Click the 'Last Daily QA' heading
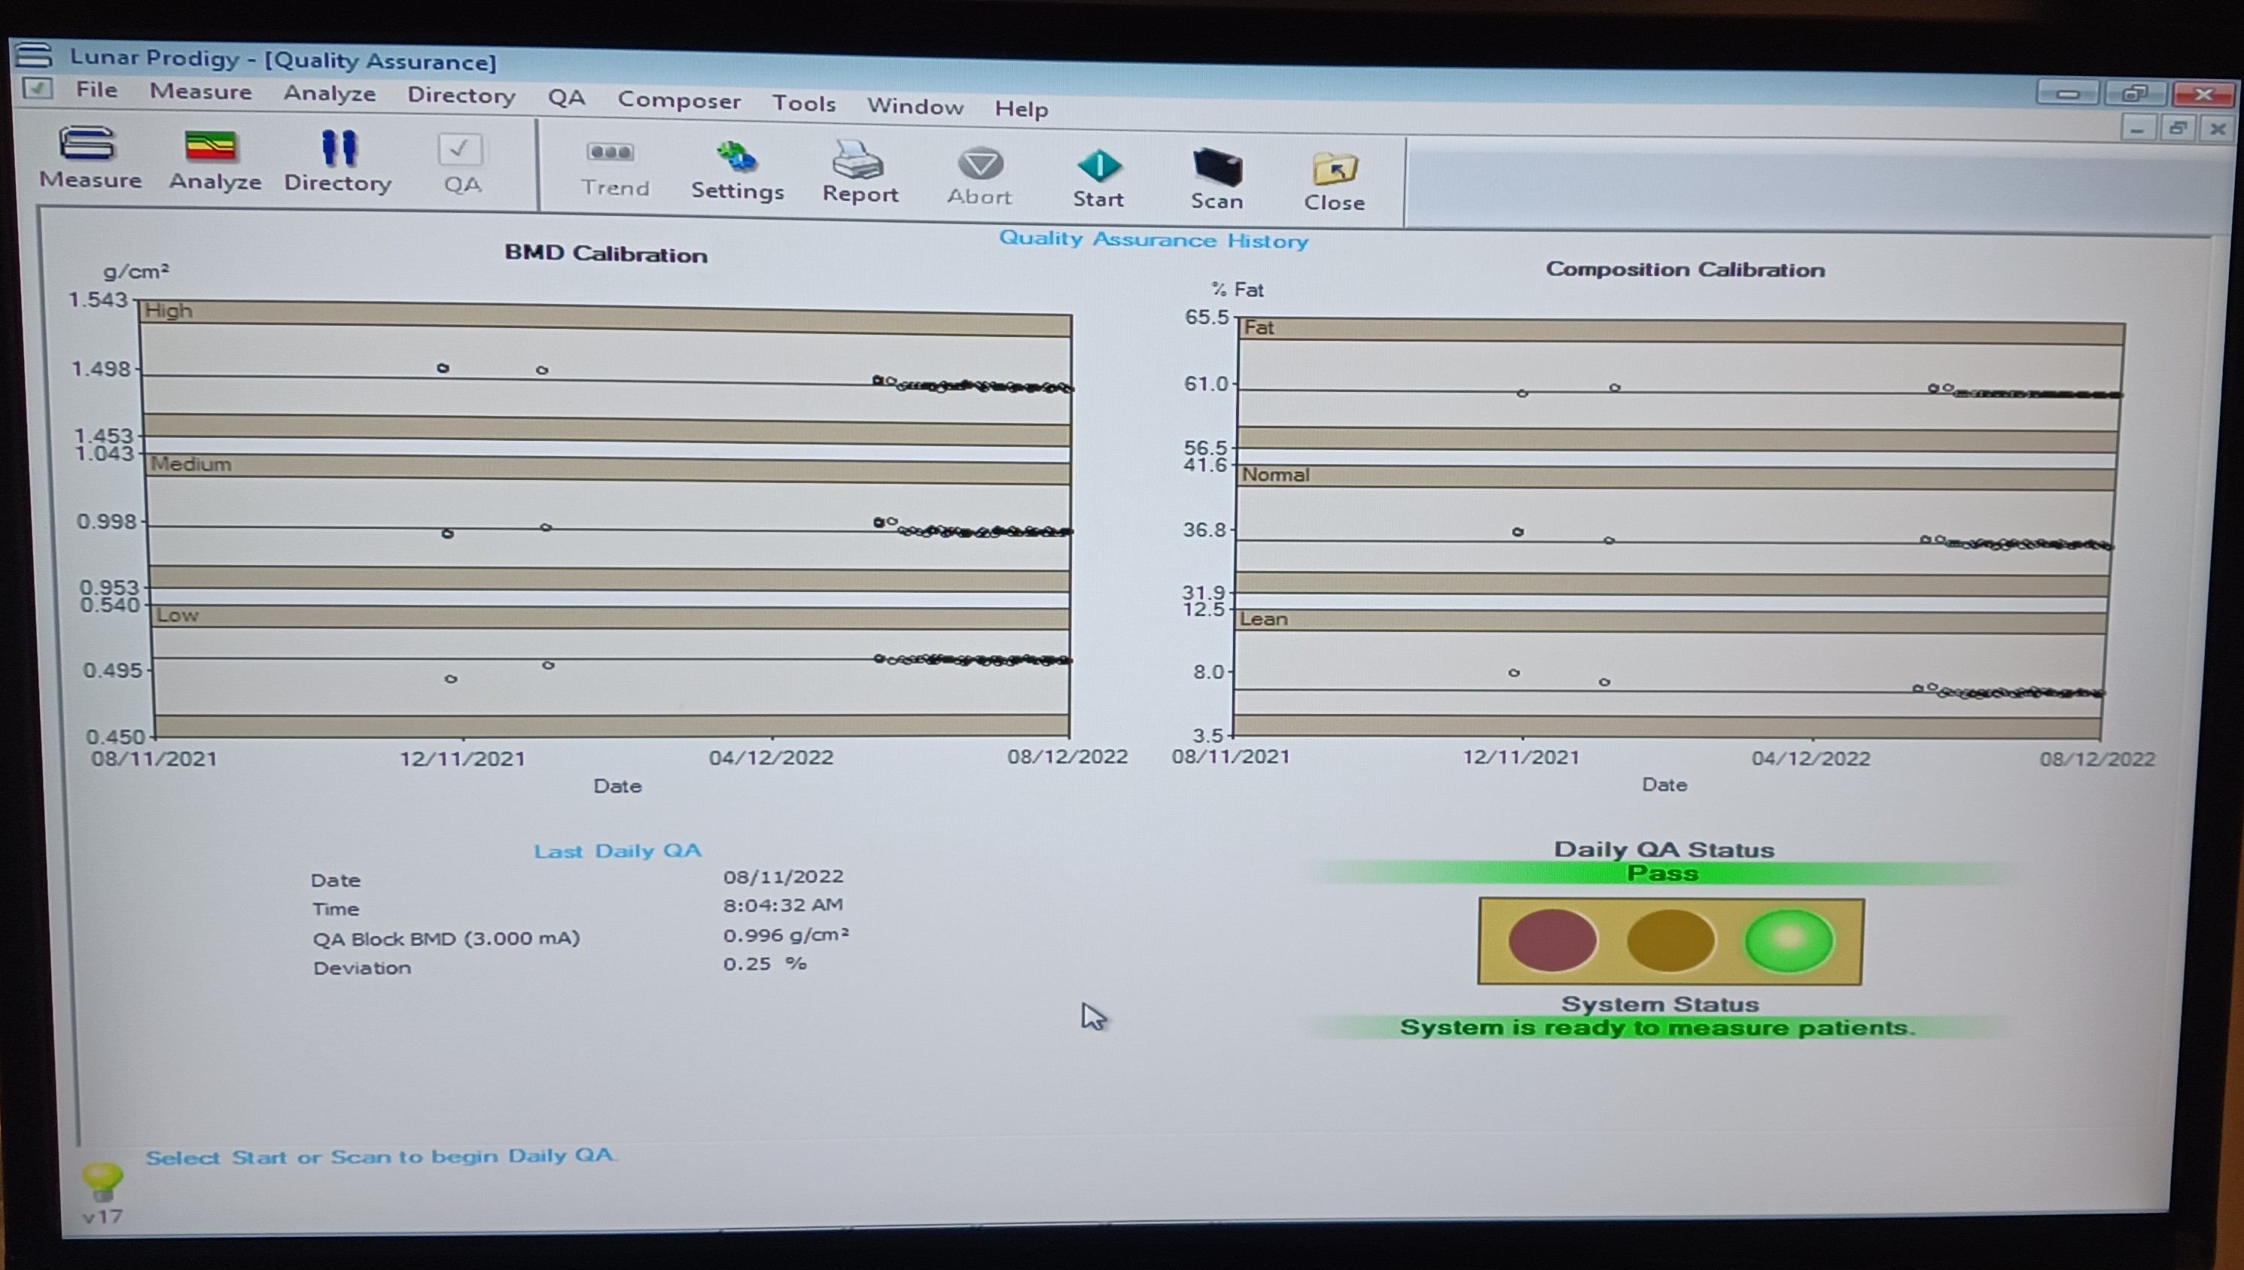2244x1270 pixels. (x=618, y=850)
